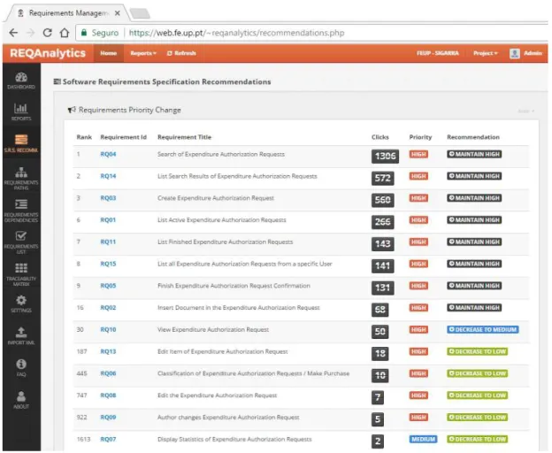Open the Admin user menu
Viewport: 552px width, 453px height.
pyautogui.click(x=525, y=53)
